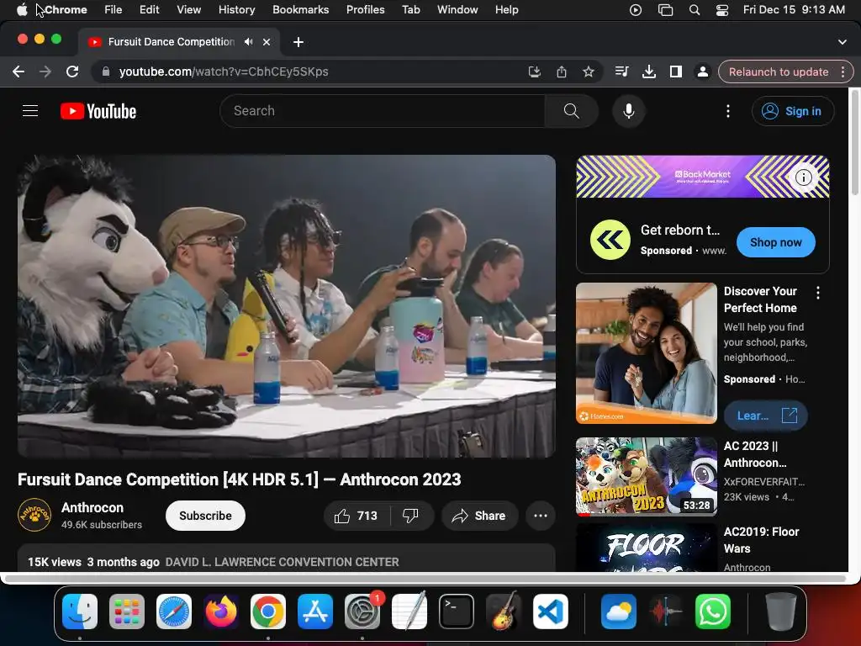Select the Fursuit Dance Competition tab
861x646 pixels.
point(171,42)
